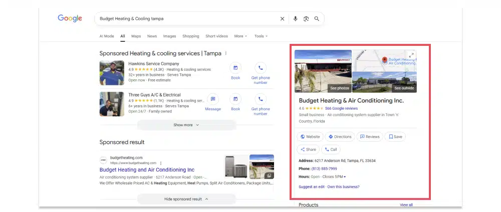Viewport: 501px width, 212px height.
Task: Save the business with Save button
Action: pyautogui.click(x=395, y=137)
